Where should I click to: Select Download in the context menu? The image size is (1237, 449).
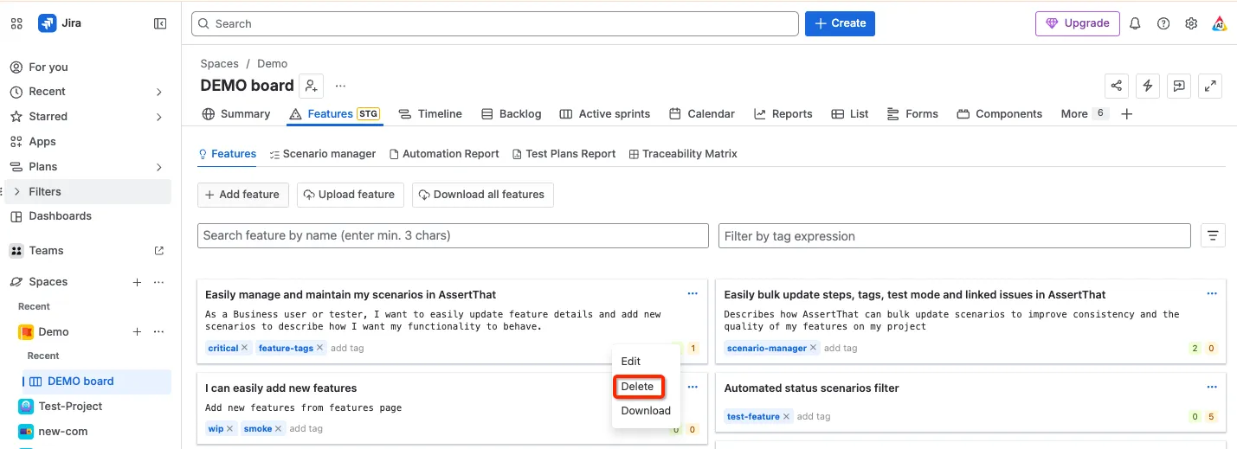646,411
